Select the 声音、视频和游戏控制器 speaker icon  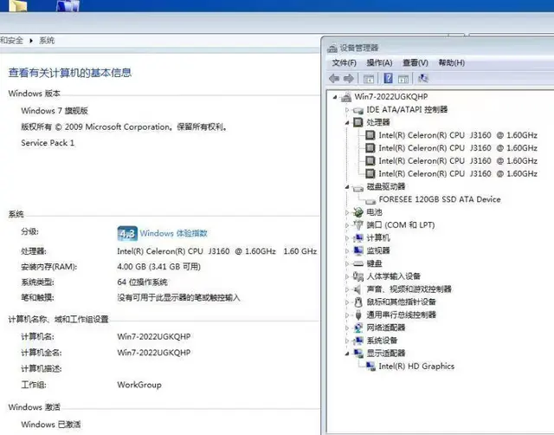point(358,289)
